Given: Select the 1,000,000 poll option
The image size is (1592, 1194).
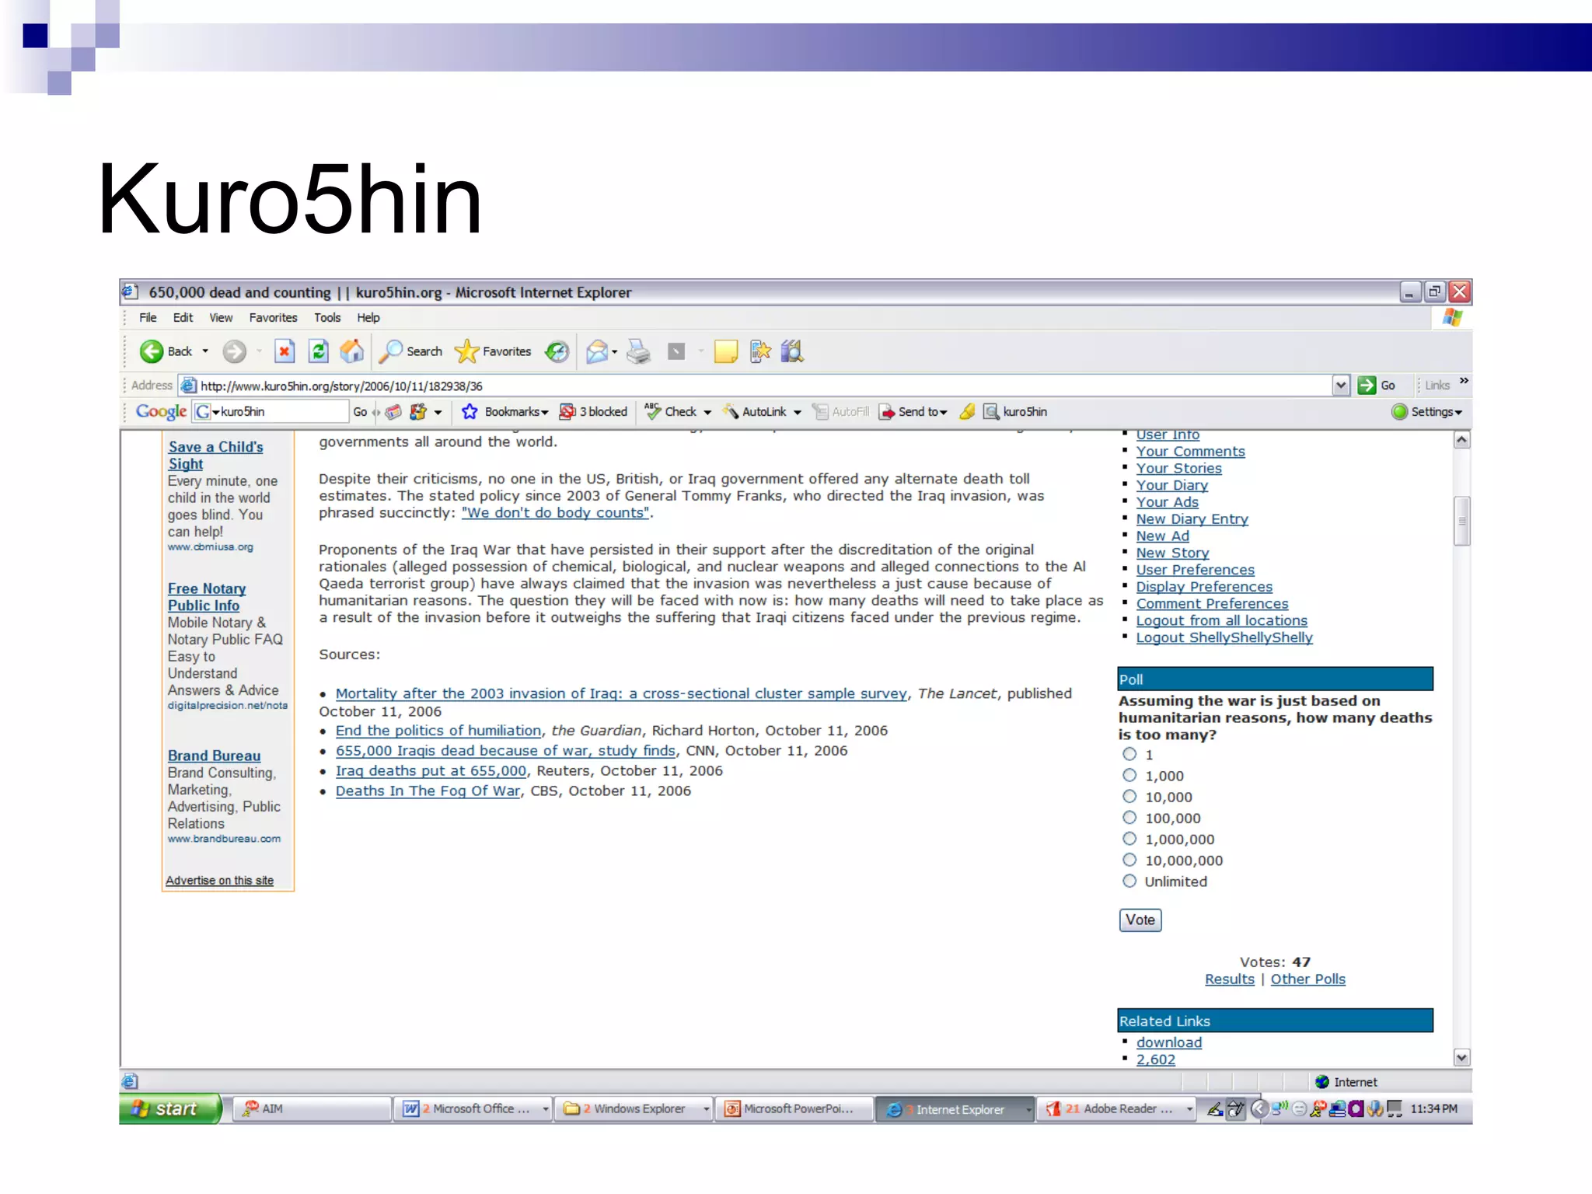Looking at the screenshot, I should coord(1129,839).
